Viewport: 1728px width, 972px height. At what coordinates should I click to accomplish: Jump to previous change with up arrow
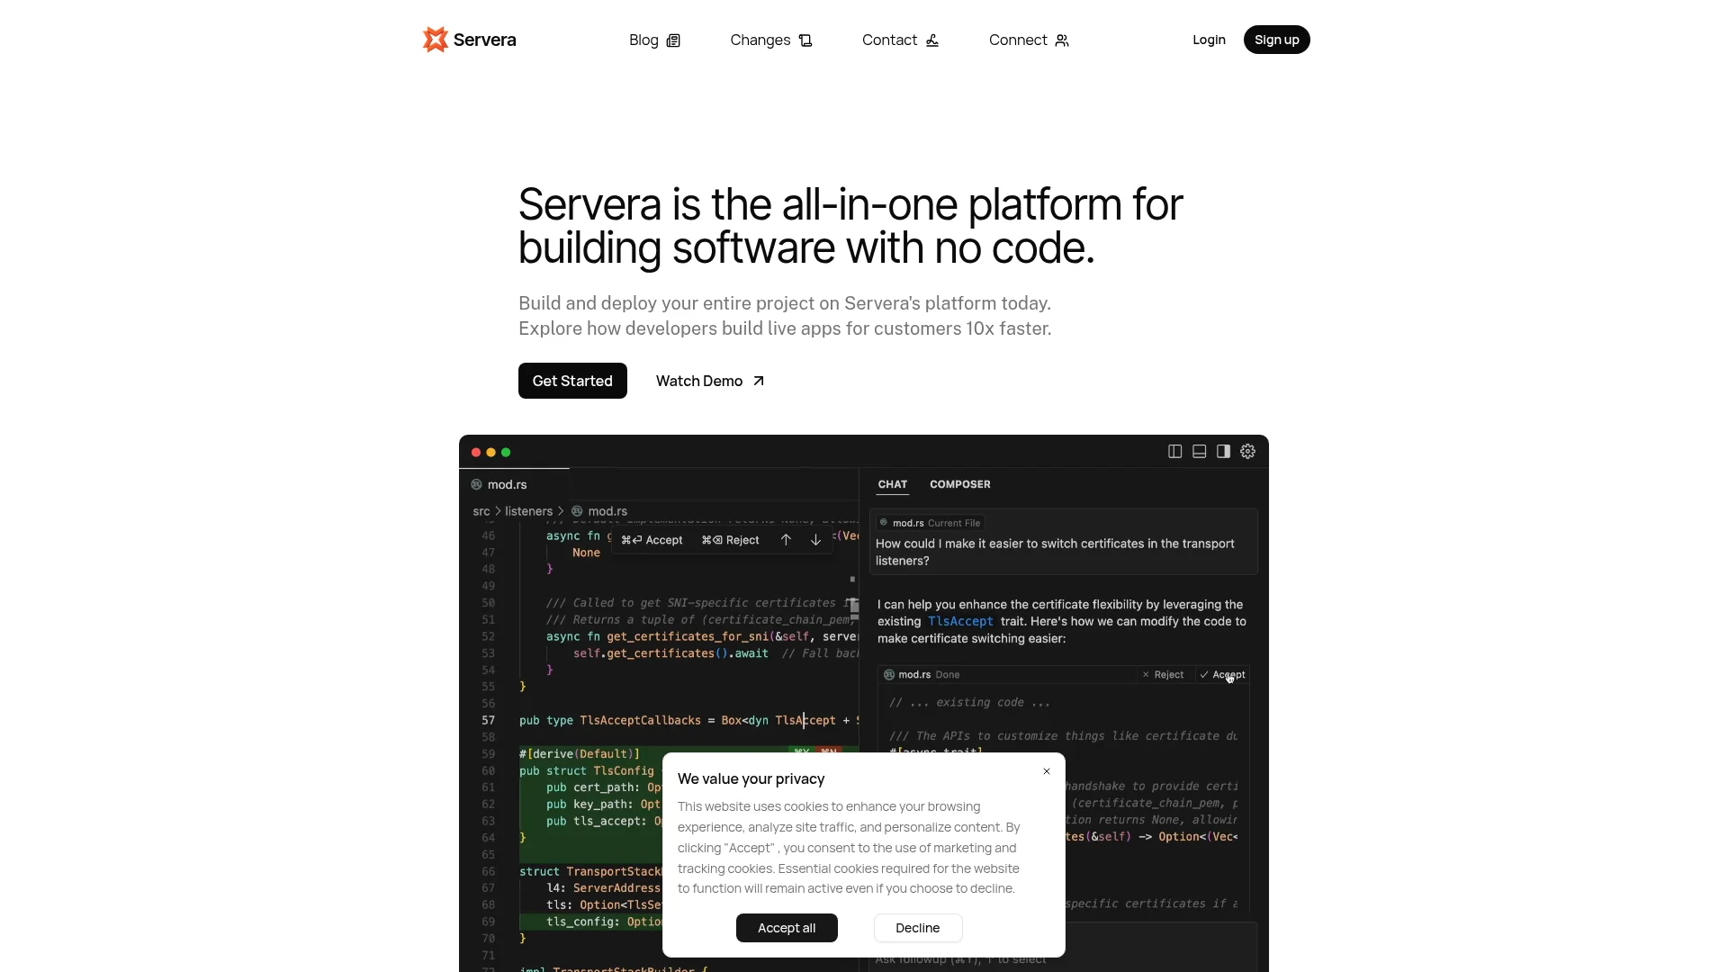click(786, 540)
